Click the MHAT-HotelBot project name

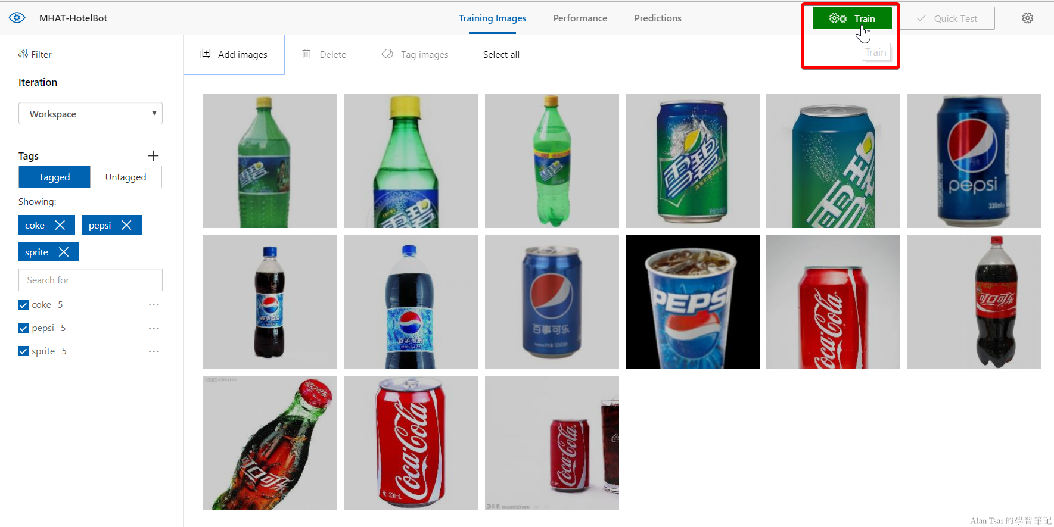73,18
